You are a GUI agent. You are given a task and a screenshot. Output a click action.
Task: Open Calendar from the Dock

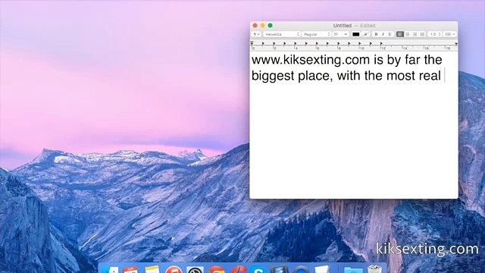point(130,269)
